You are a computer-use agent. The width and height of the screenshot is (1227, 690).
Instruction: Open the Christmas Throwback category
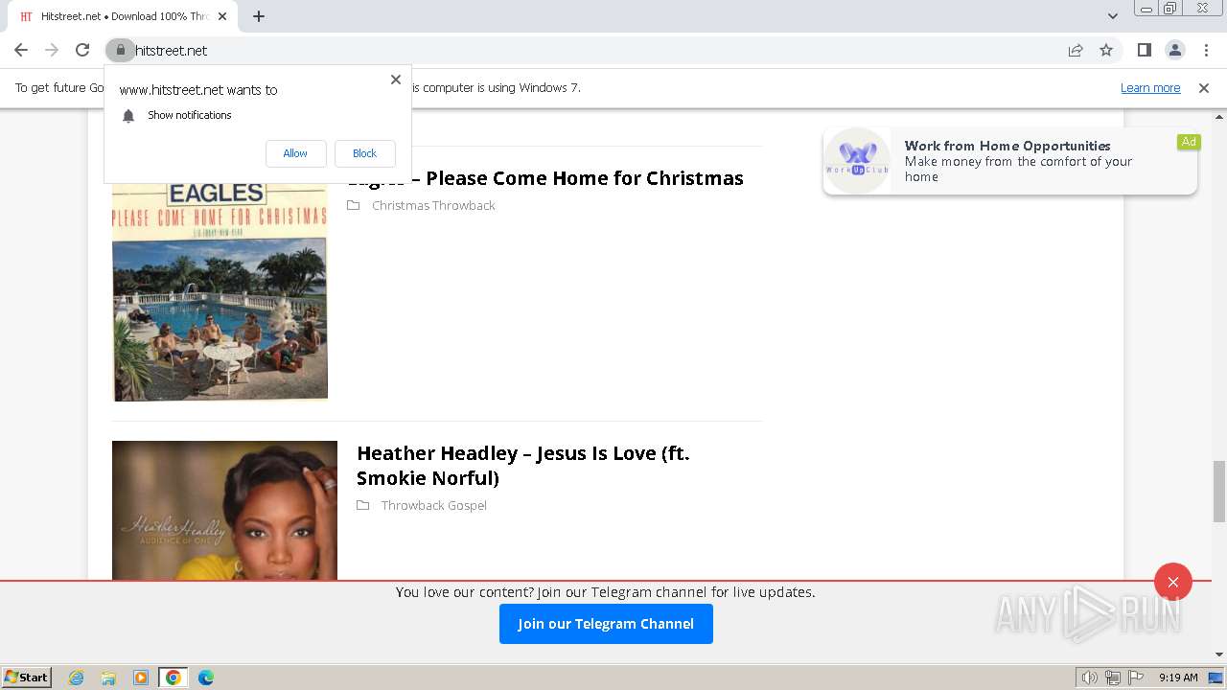point(433,205)
